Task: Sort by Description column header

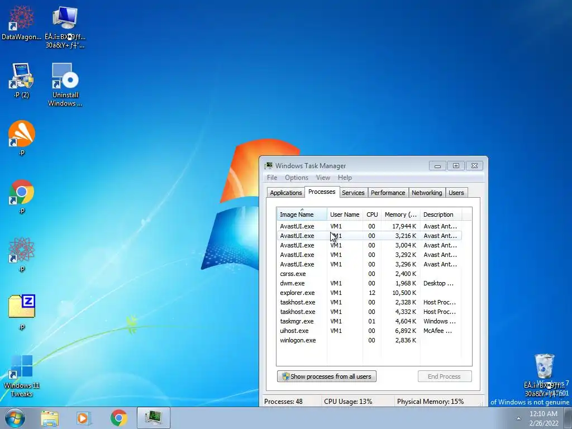Action: click(x=441, y=214)
